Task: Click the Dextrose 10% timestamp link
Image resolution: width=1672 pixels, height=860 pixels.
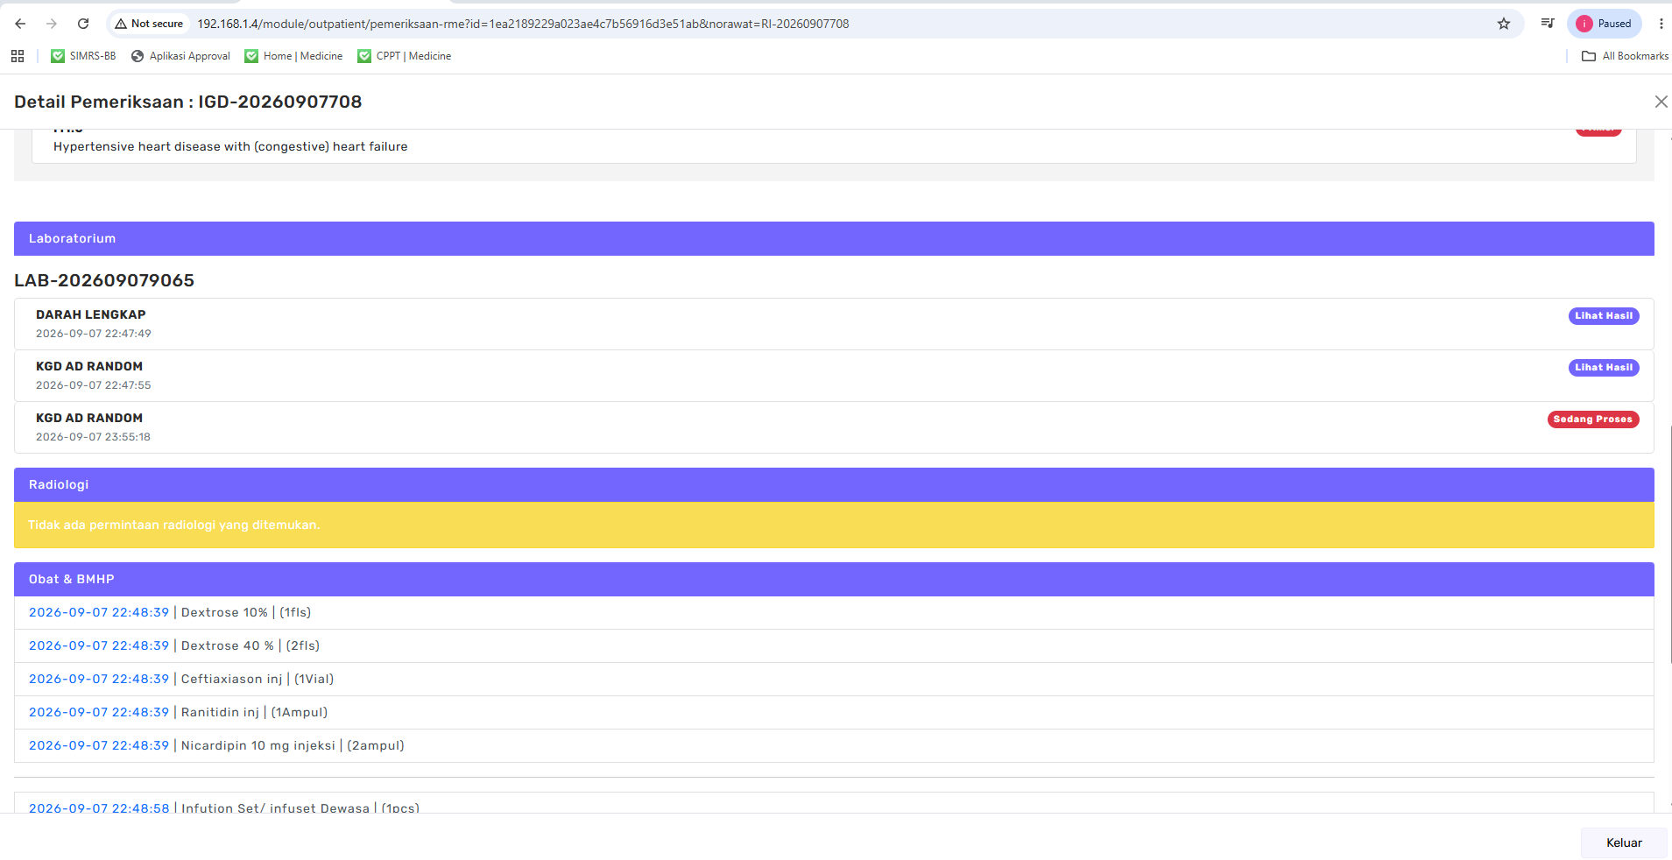Action: (x=99, y=612)
